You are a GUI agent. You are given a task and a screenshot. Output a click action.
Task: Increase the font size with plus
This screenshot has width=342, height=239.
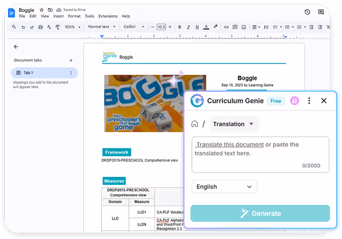point(170,27)
